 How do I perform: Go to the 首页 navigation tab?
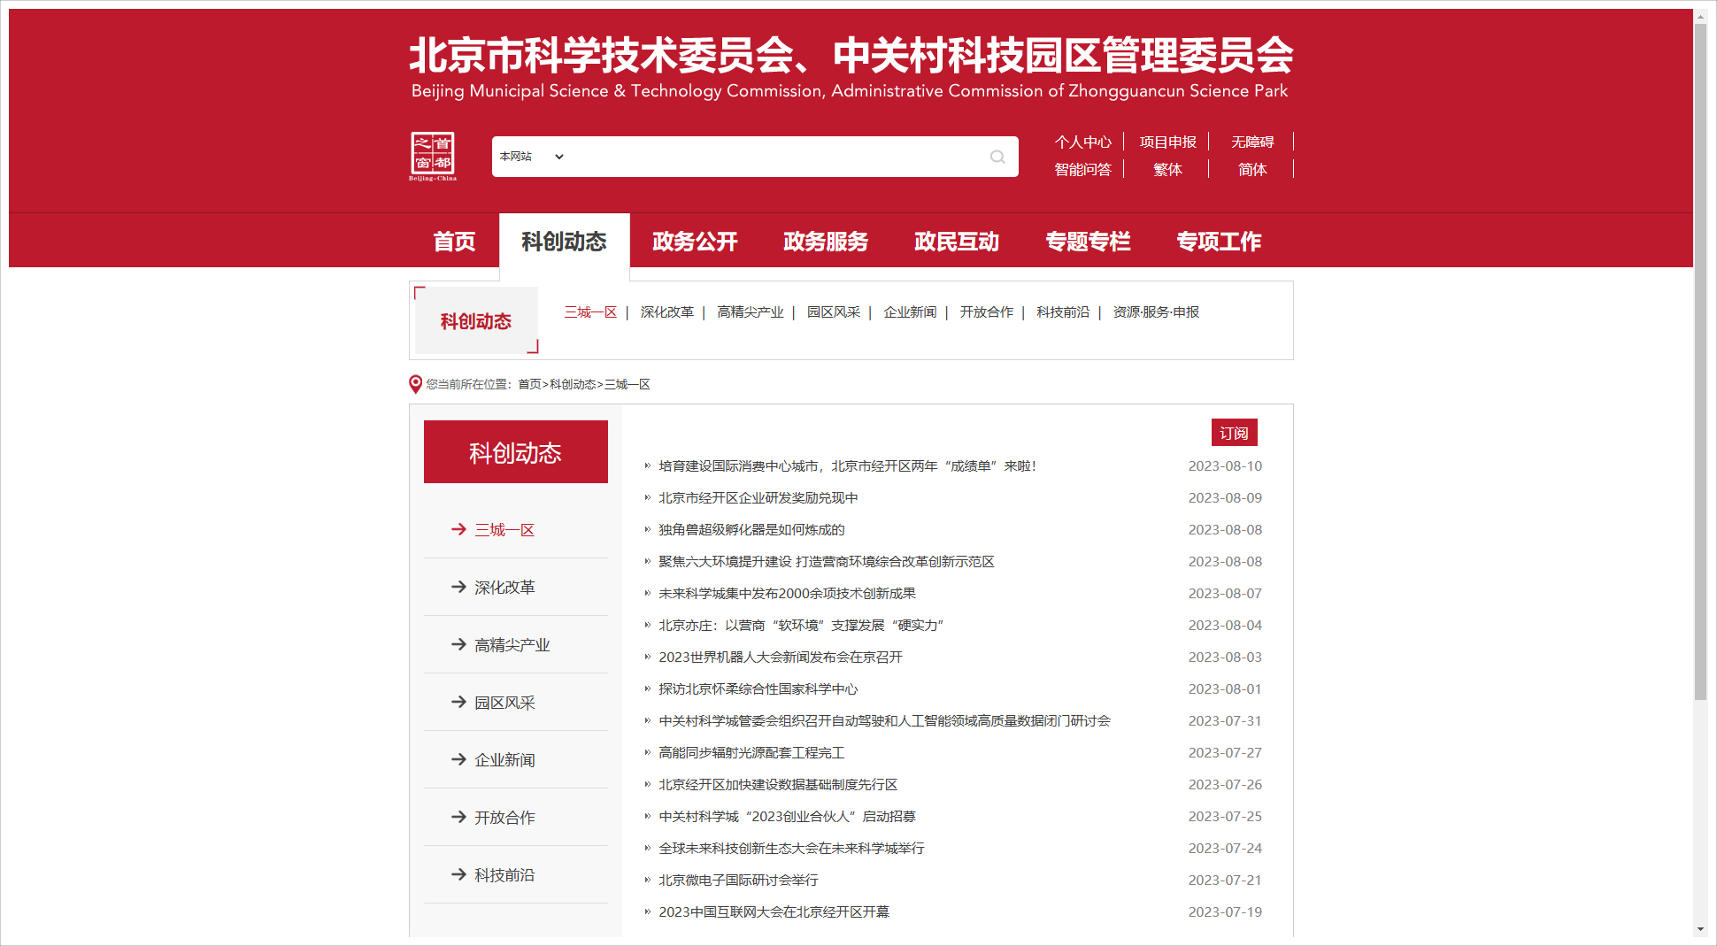tap(454, 242)
